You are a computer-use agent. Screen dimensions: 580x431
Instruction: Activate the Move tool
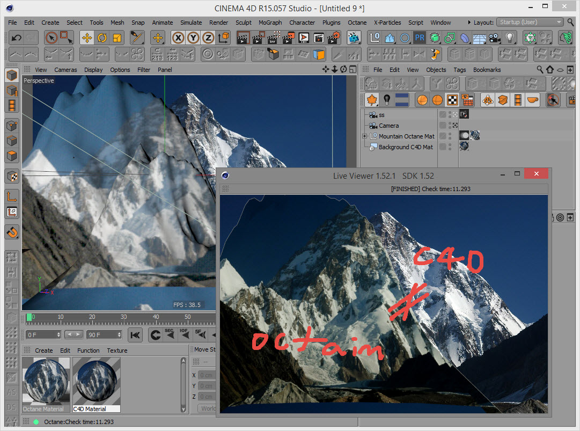pos(87,38)
